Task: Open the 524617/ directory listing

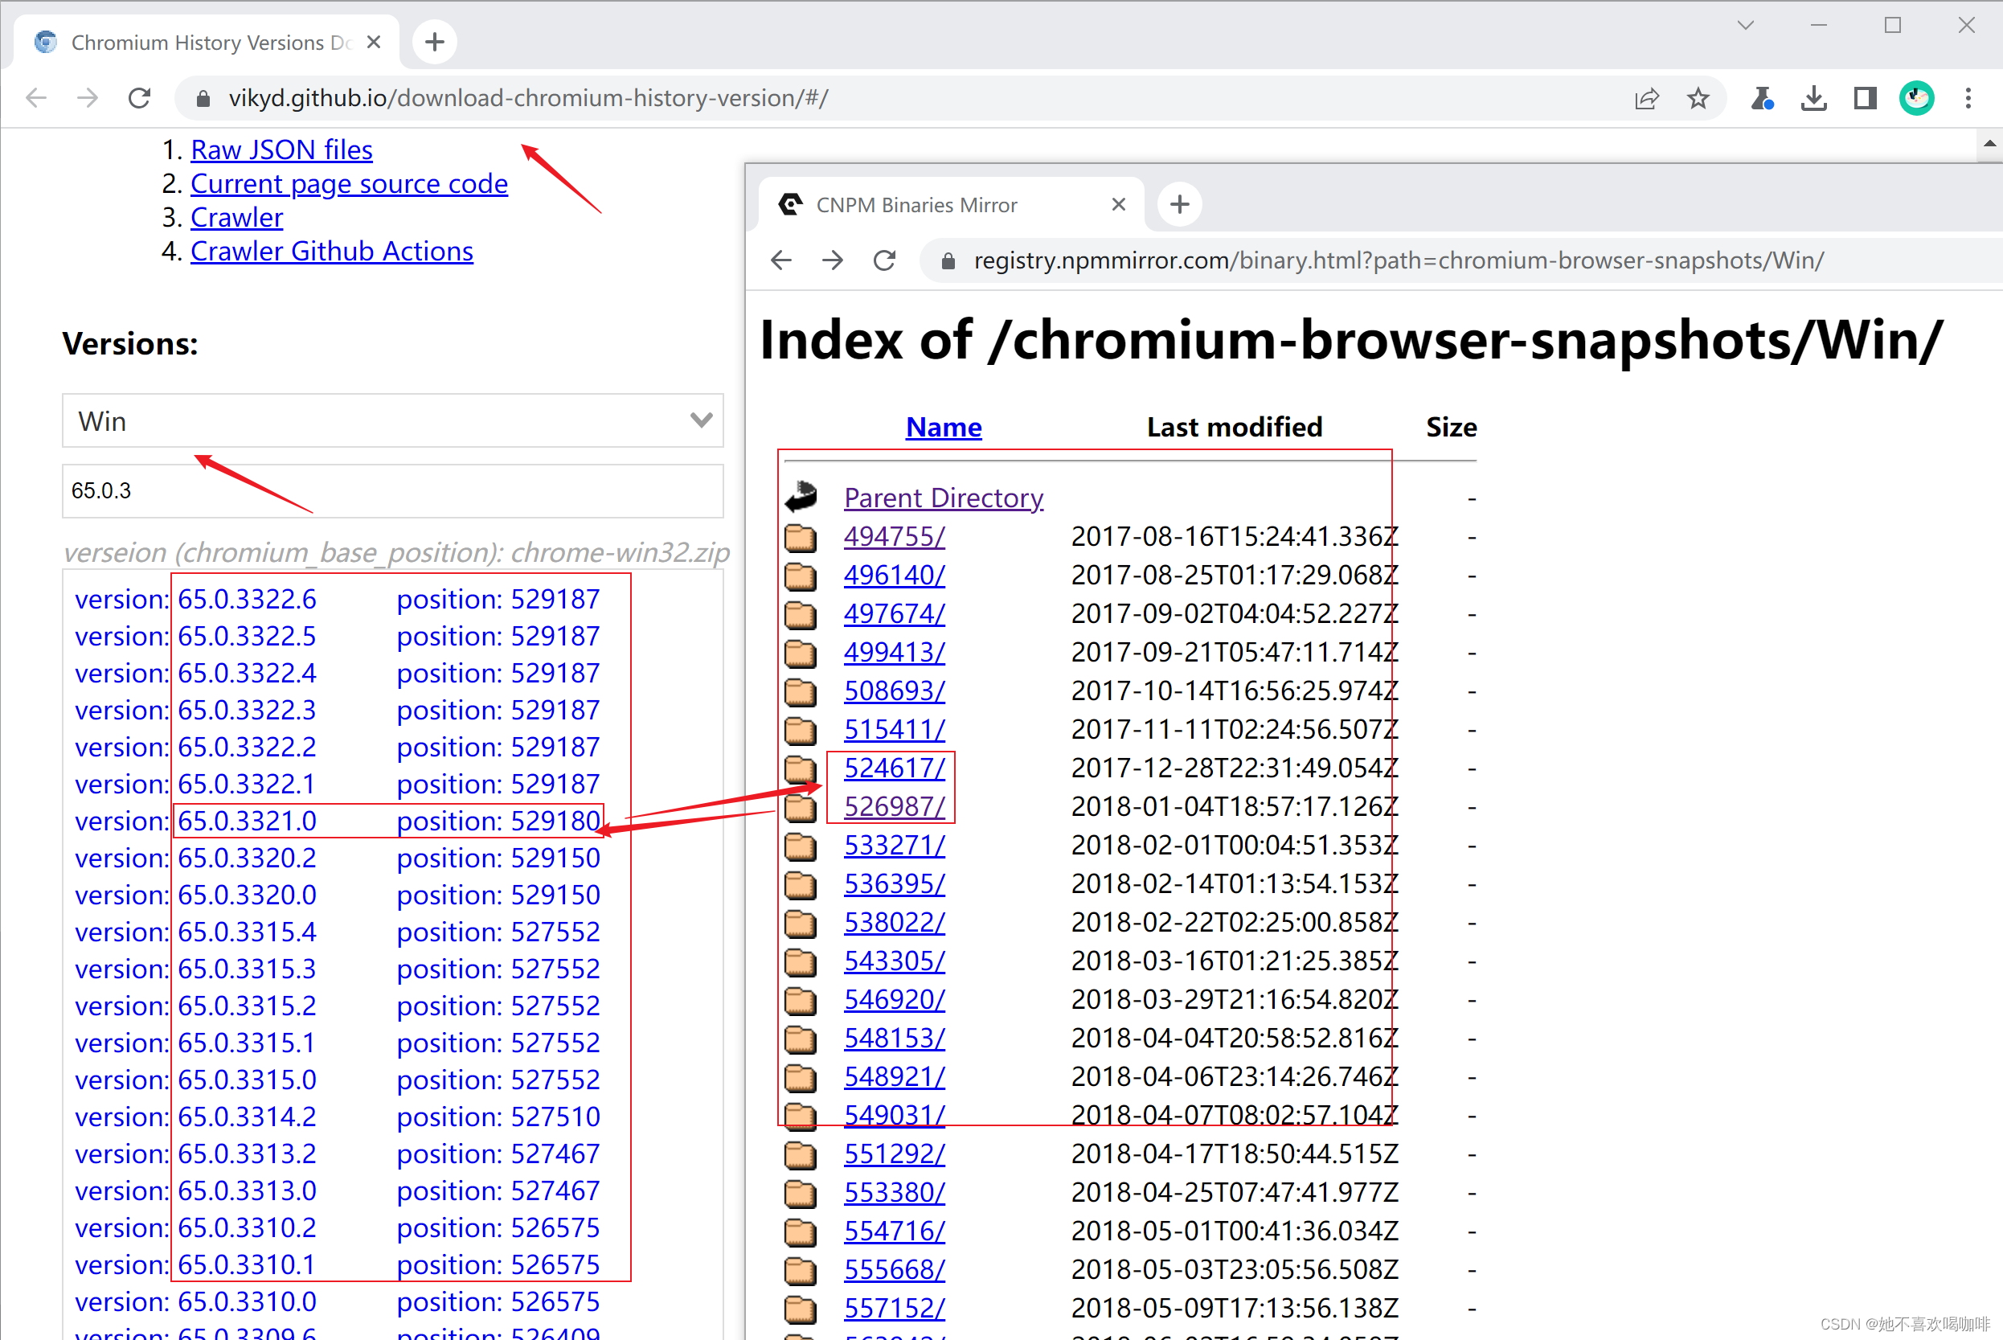Action: tap(894, 768)
